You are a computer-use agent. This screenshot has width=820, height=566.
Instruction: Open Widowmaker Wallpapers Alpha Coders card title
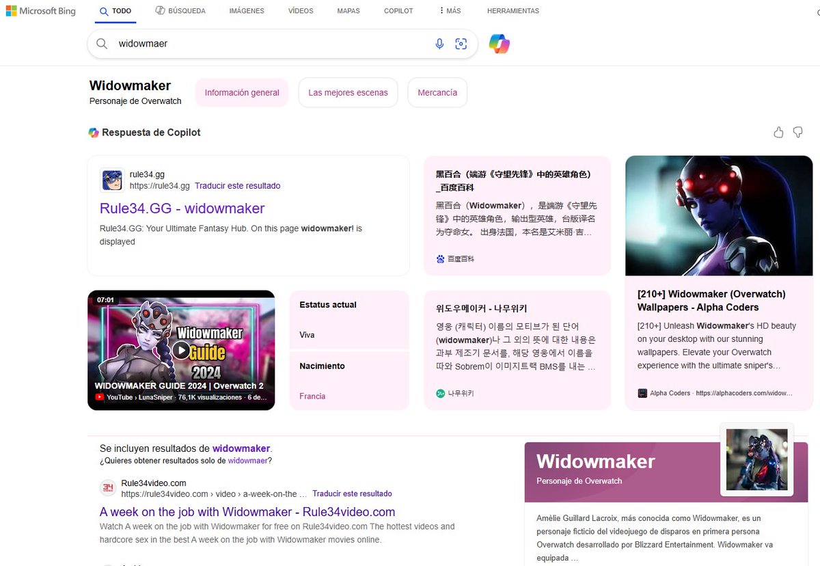(711, 301)
